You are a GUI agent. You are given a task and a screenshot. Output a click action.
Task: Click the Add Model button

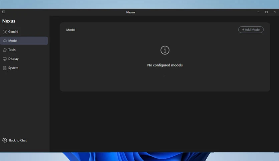[x=251, y=30]
